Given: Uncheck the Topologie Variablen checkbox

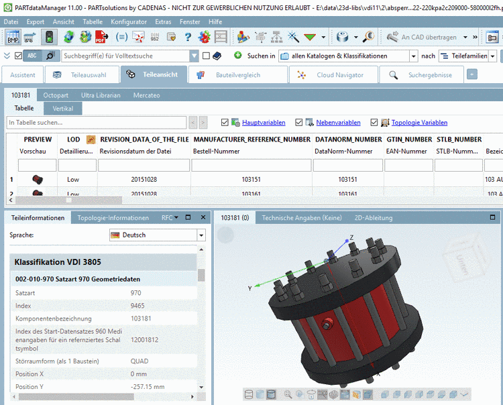Looking at the screenshot, I should pos(374,122).
